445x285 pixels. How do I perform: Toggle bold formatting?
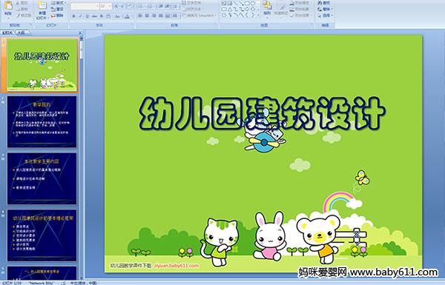(x=73, y=16)
